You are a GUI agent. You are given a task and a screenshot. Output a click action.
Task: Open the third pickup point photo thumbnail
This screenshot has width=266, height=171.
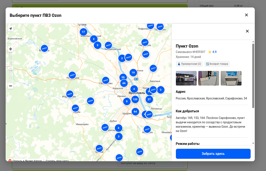[x=231, y=78]
